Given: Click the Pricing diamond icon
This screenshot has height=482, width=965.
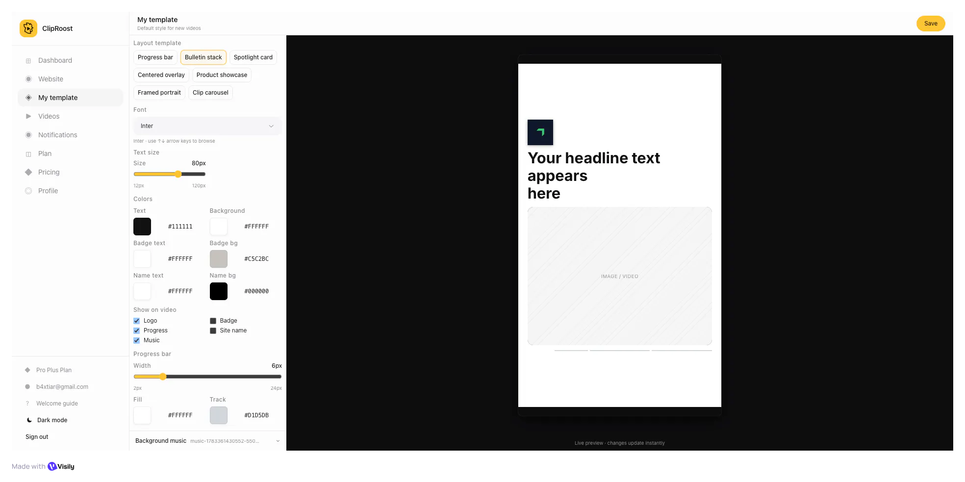Looking at the screenshot, I should coord(28,172).
